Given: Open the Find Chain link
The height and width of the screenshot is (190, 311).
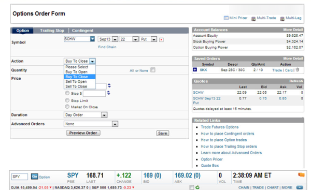Looking at the screenshot, I should (x=107, y=47).
